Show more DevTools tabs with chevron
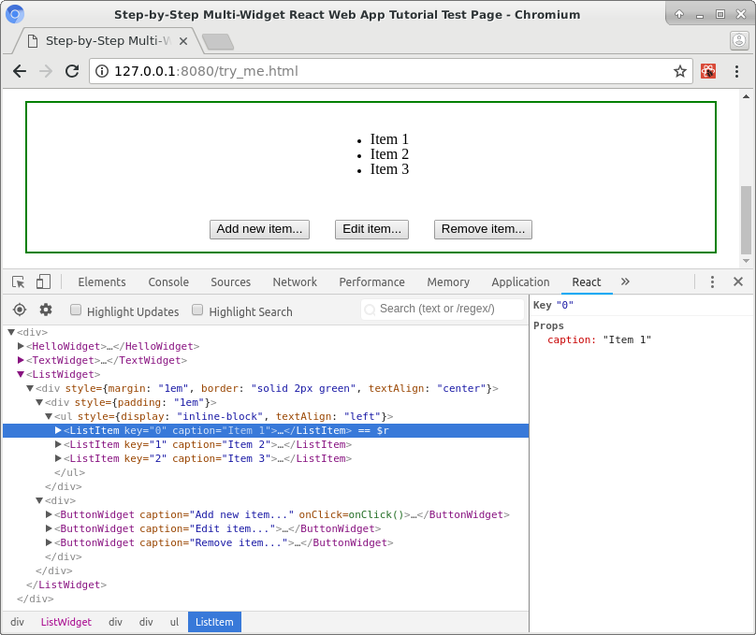Viewport: 756px width, 635px height. coord(625,281)
